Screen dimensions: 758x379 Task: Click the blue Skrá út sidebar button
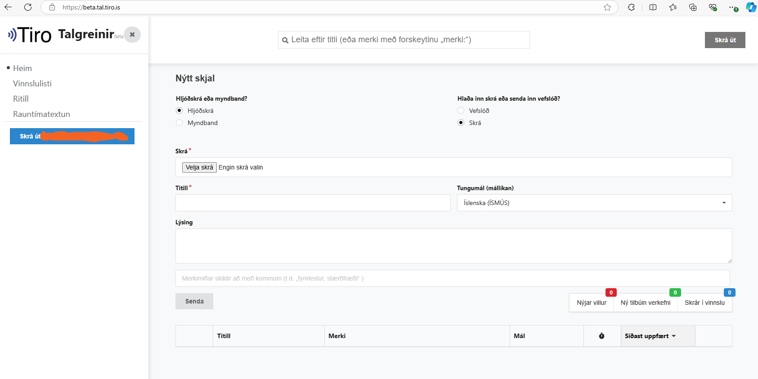click(x=72, y=136)
